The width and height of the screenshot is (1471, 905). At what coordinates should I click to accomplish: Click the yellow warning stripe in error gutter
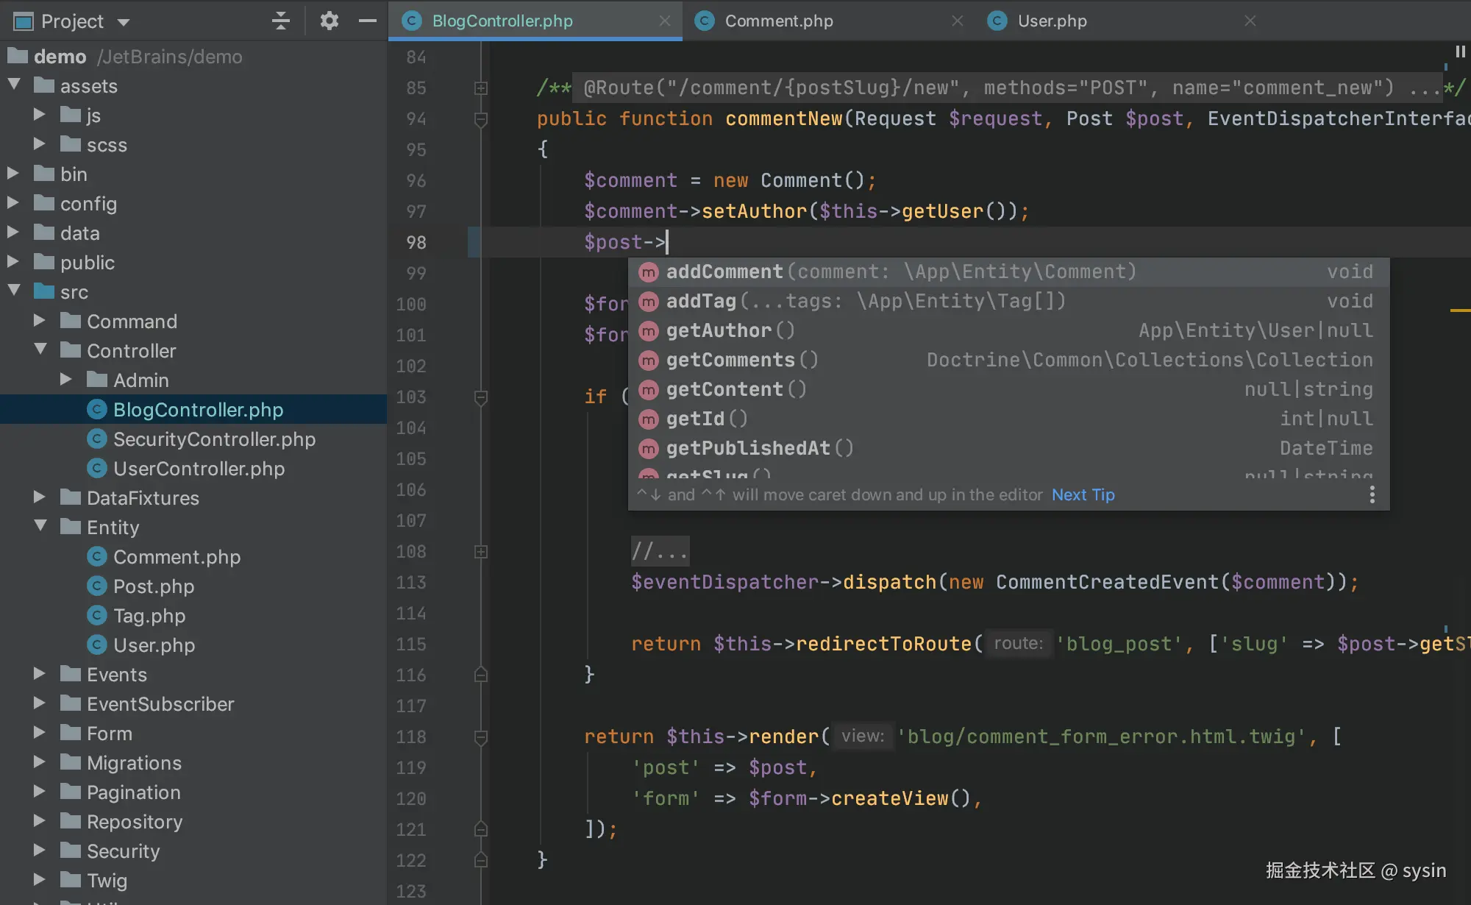pyautogui.click(x=1459, y=310)
